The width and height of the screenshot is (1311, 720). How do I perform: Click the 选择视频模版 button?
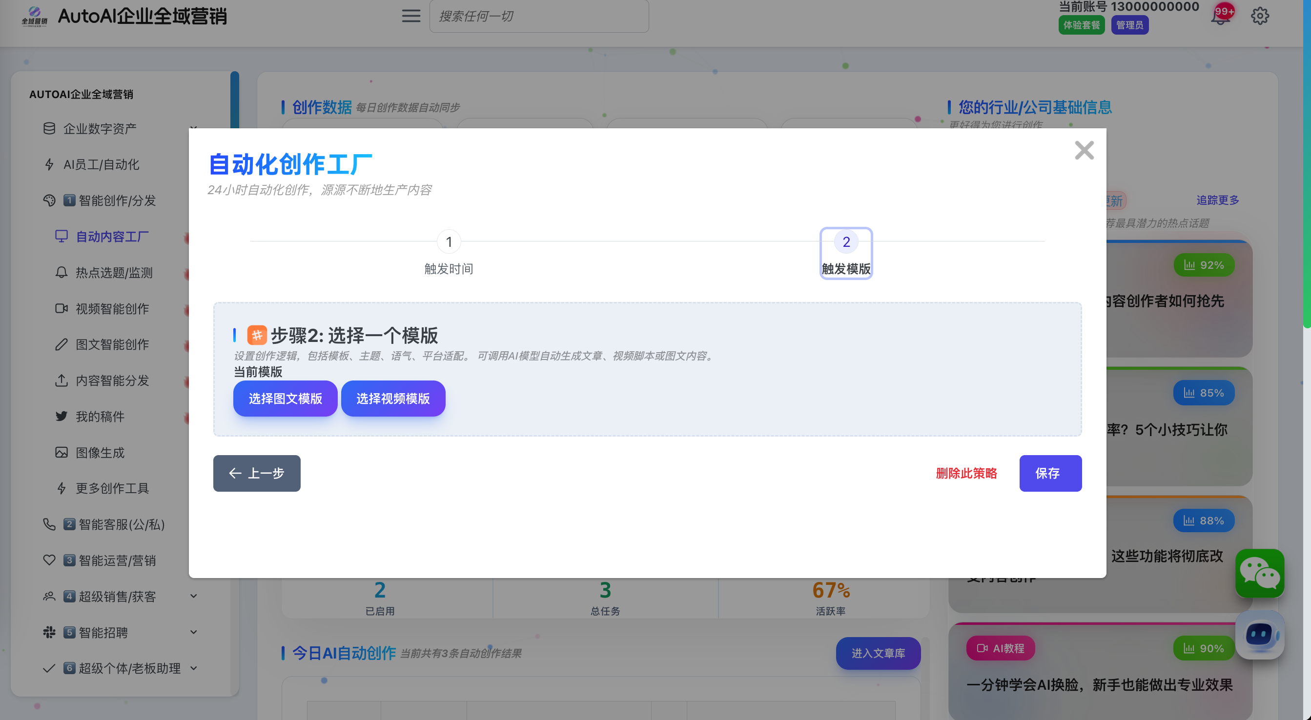[393, 399]
